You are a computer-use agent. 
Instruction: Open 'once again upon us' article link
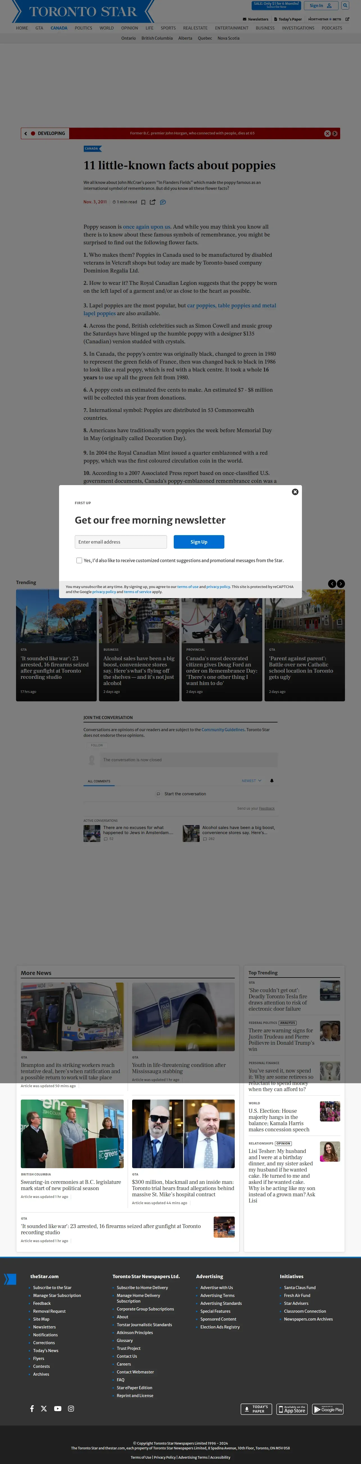[147, 227]
